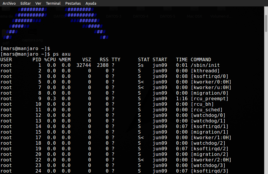Open the Ayuda help menu

[91, 3]
